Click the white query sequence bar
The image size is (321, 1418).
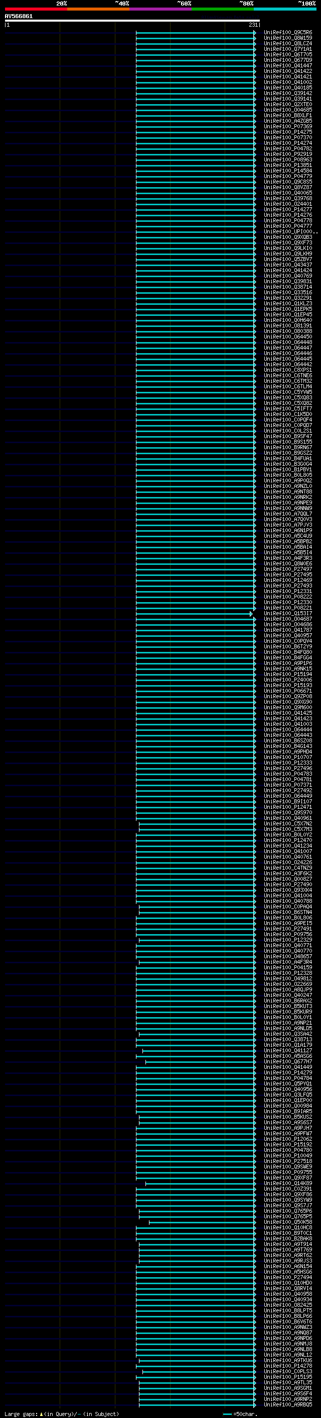[x=132, y=20]
